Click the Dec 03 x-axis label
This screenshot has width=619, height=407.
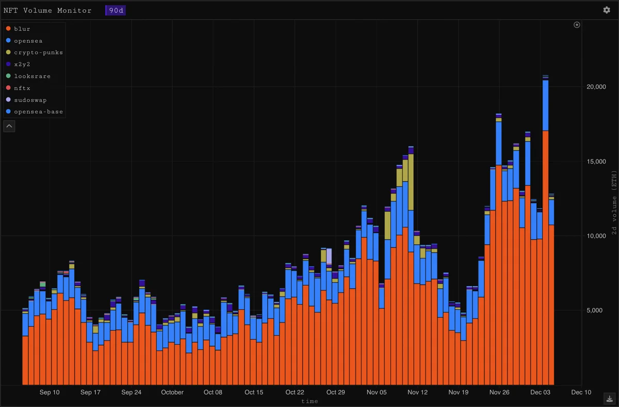tap(540, 393)
